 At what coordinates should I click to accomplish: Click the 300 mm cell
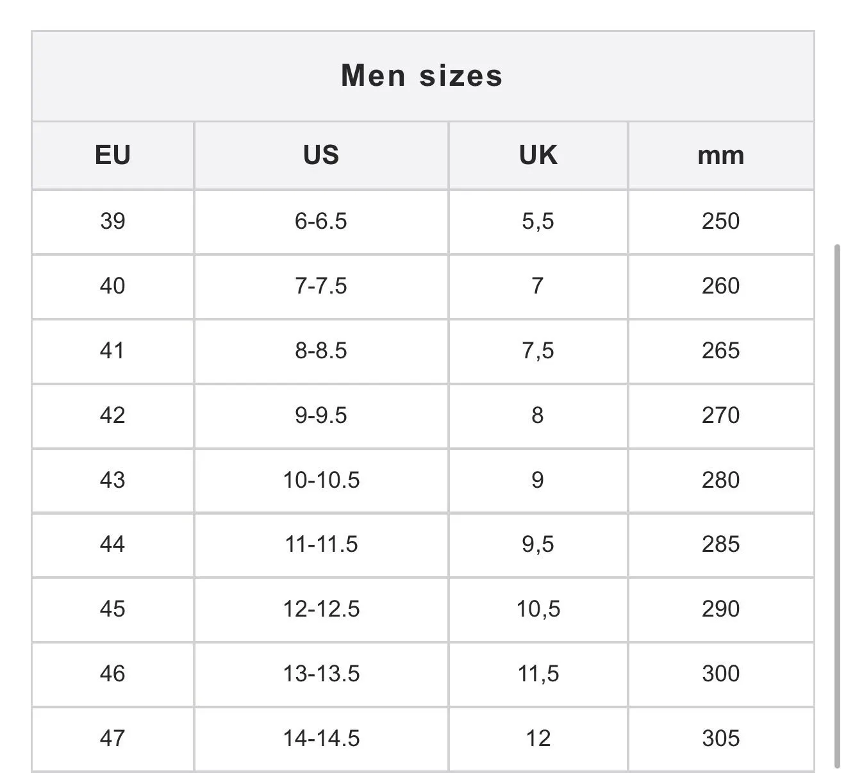(x=721, y=674)
